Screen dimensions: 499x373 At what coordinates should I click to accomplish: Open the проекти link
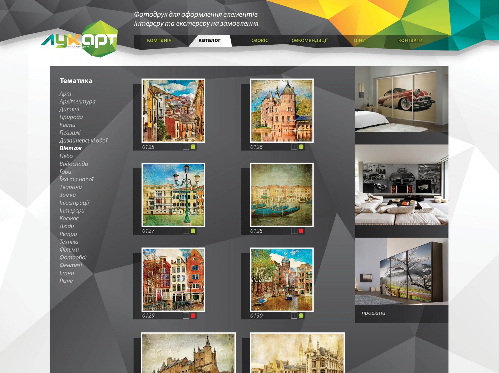click(x=373, y=313)
